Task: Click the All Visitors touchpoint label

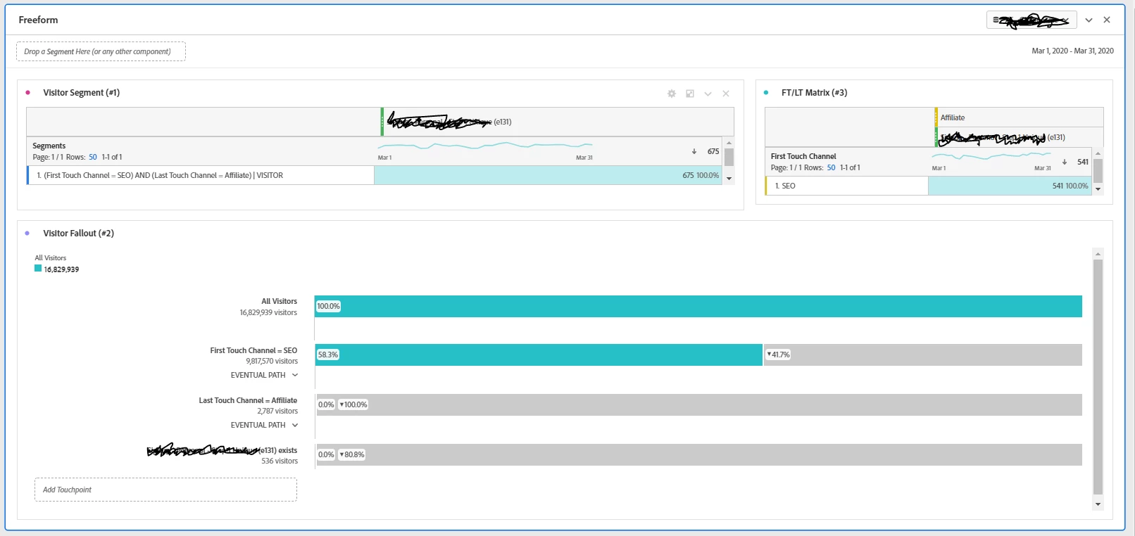Action: (279, 301)
